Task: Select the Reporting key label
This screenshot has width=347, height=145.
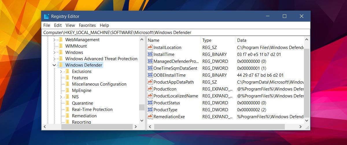Action: pyautogui.click(x=82, y=122)
